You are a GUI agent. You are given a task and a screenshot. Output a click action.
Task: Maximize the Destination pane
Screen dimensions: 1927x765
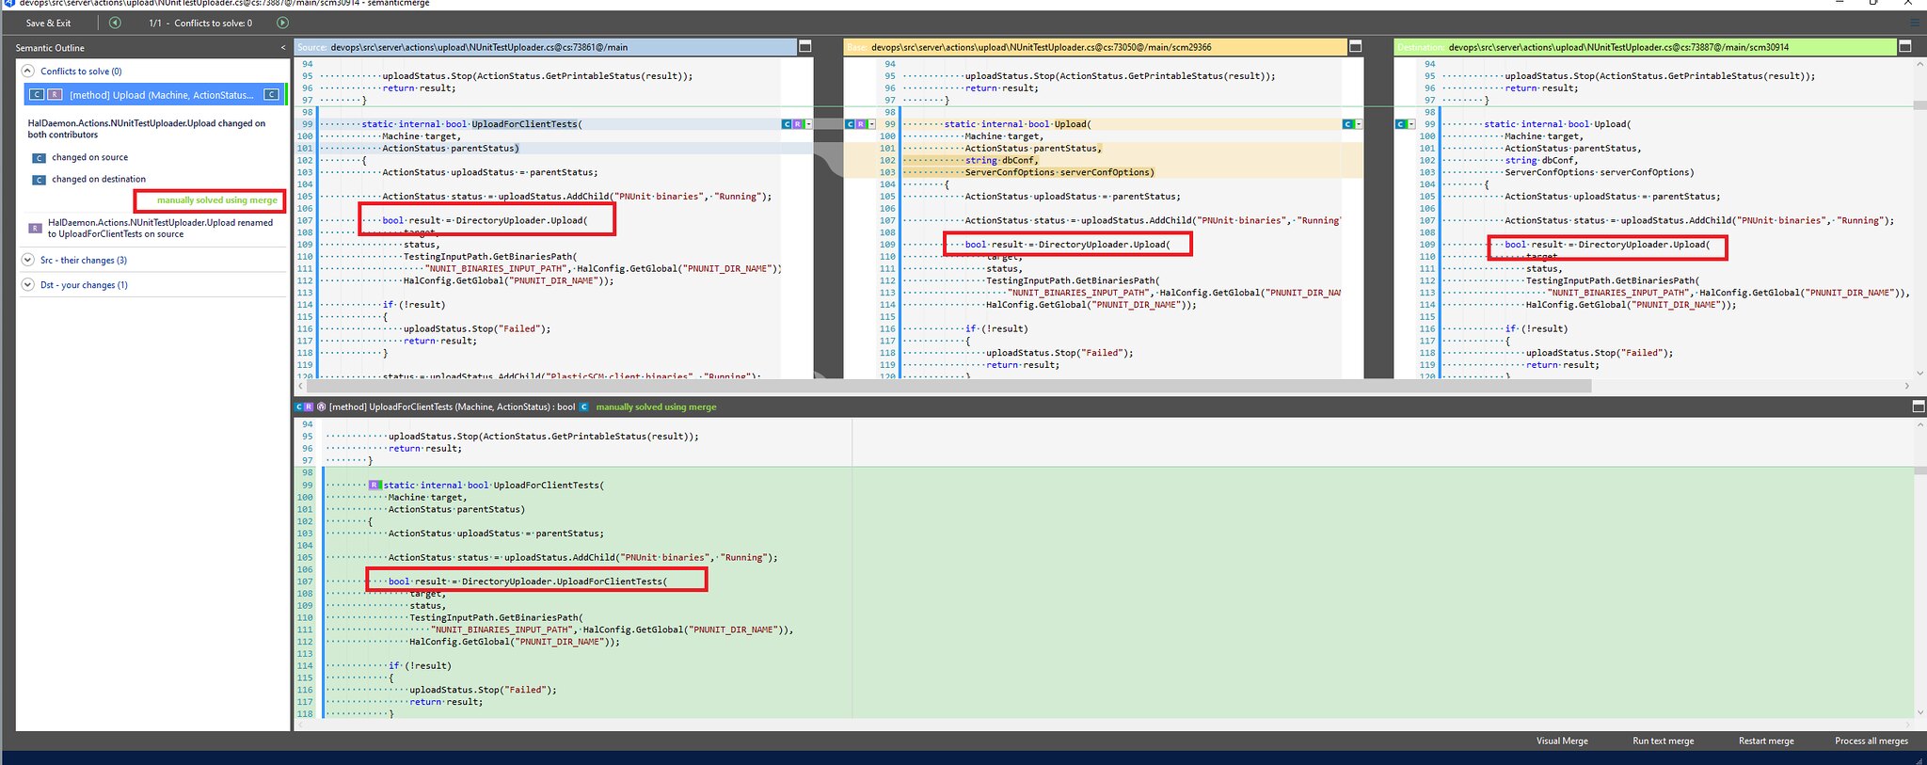coord(1904,46)
